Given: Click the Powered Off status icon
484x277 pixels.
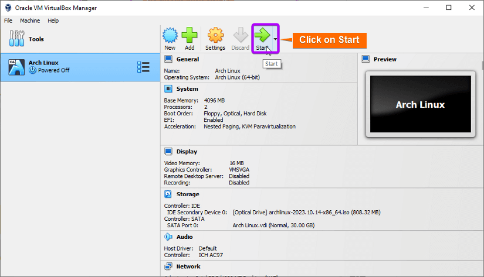Looking at the screenshot, I should click(x=32, y=70).
